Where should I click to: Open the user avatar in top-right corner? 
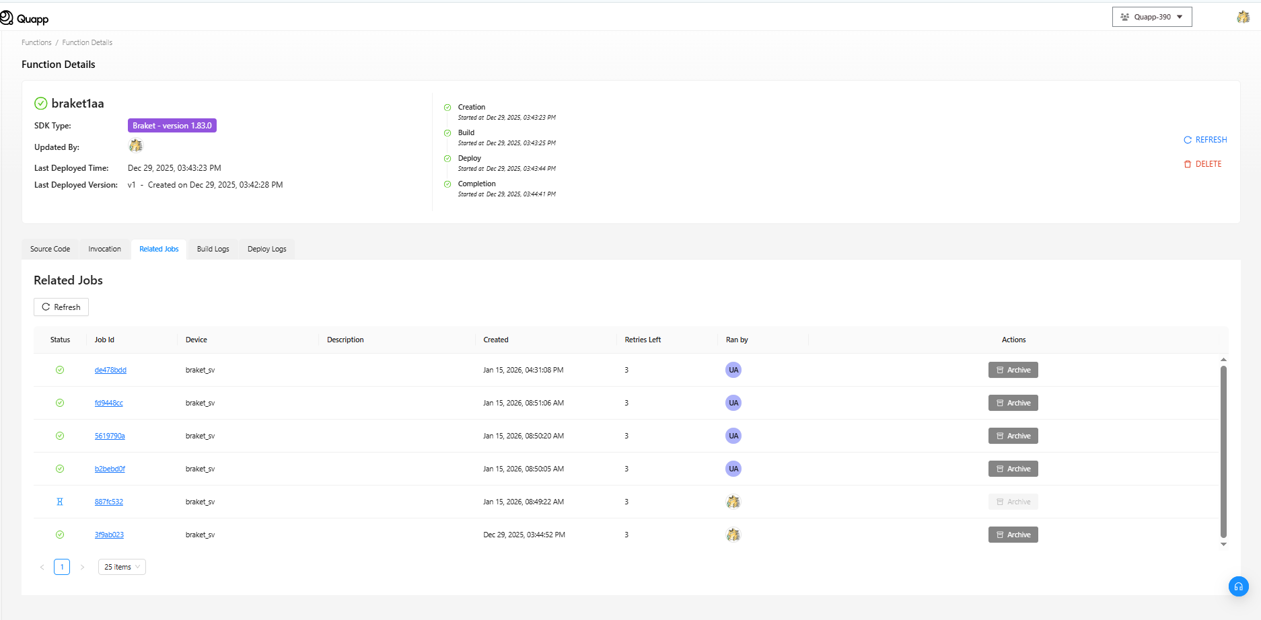[x=1243, y=17]
